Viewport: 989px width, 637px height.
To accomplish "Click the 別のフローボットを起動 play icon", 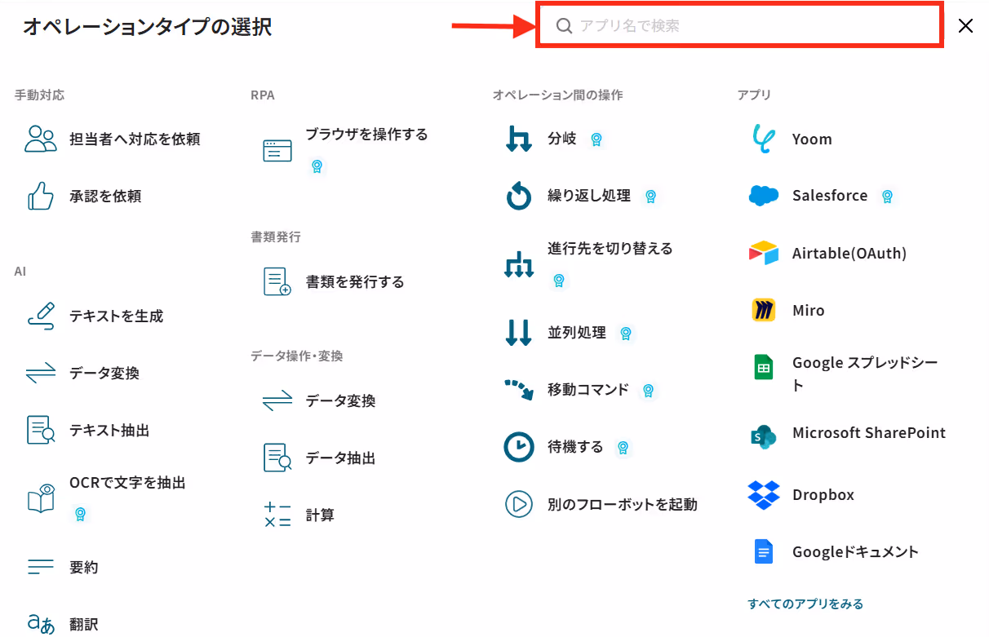I will click(519, 505).
